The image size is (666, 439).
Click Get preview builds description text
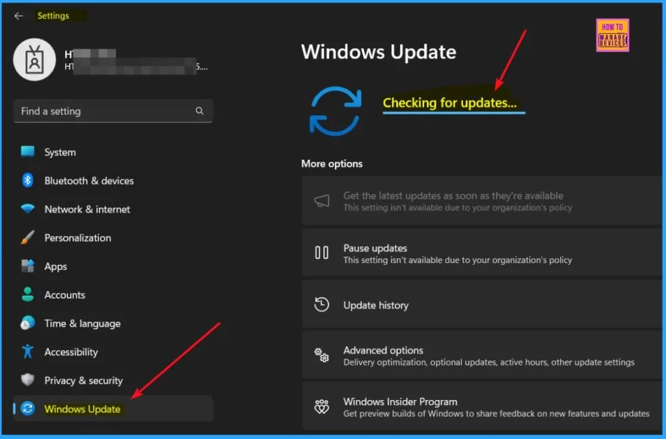pyautogui.click(x=496, y=414)
